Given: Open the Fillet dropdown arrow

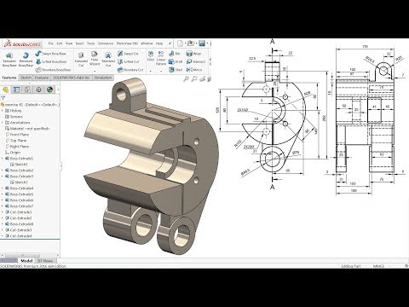Looking at the screenshot, I should (151, 70).
